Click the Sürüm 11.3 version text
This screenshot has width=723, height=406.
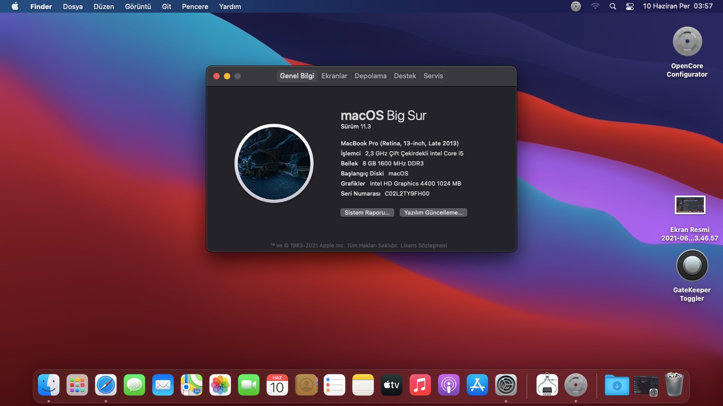[x=356, y=127]
